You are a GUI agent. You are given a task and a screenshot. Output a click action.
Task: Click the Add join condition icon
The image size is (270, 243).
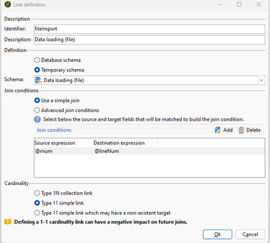(x=217, y=130)
